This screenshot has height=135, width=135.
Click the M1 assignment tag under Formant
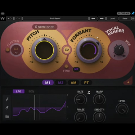[x=76, y=69]
